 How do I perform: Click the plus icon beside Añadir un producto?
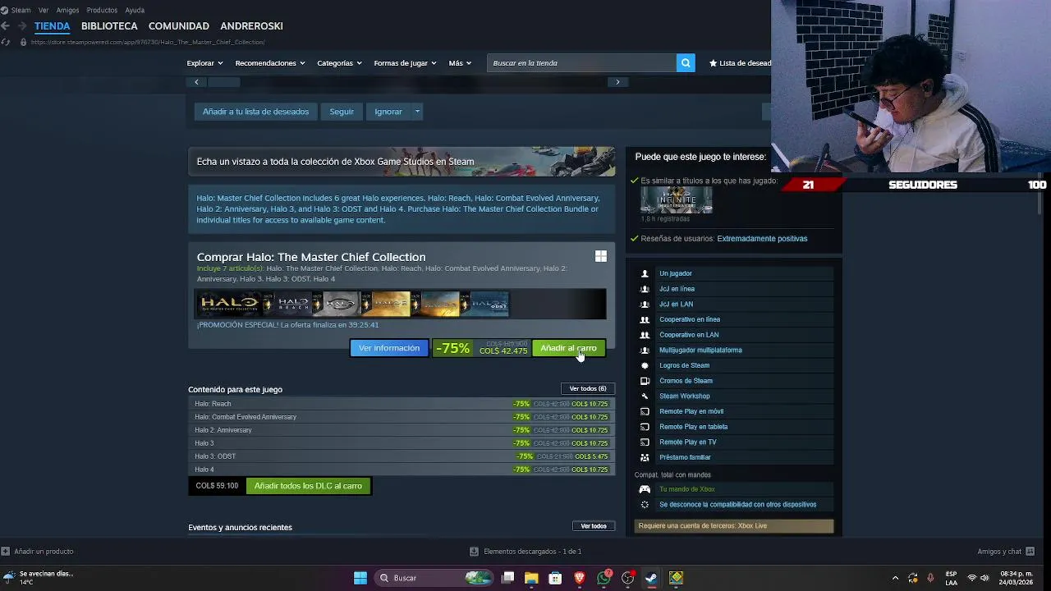tap(6, 552)
